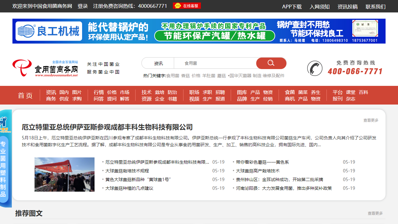398x224 pixels.
Task: Select 平台 in the navigation bar
Action: 338,92
